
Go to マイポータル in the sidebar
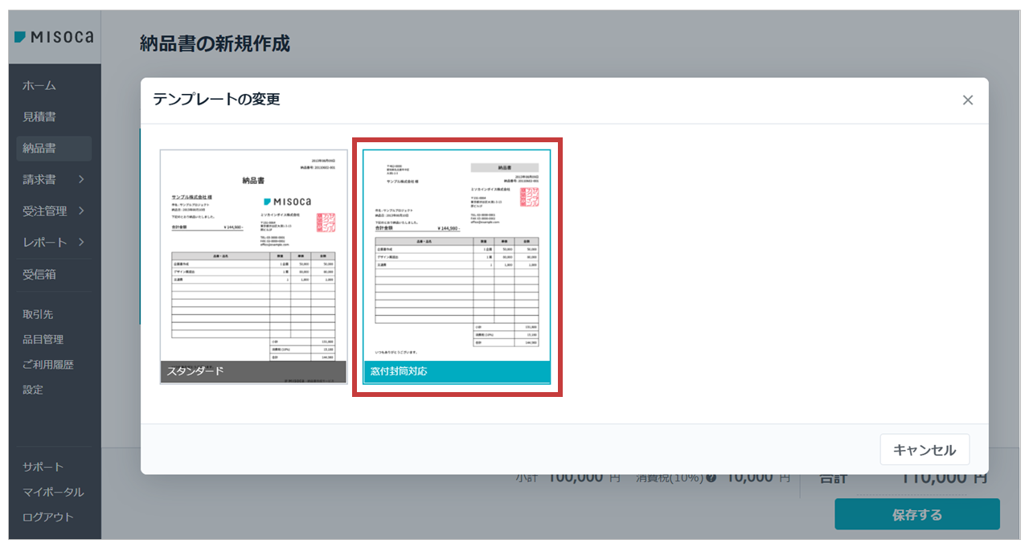(x=53, y=492)
